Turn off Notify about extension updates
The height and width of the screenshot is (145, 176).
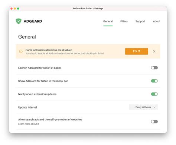154,94
